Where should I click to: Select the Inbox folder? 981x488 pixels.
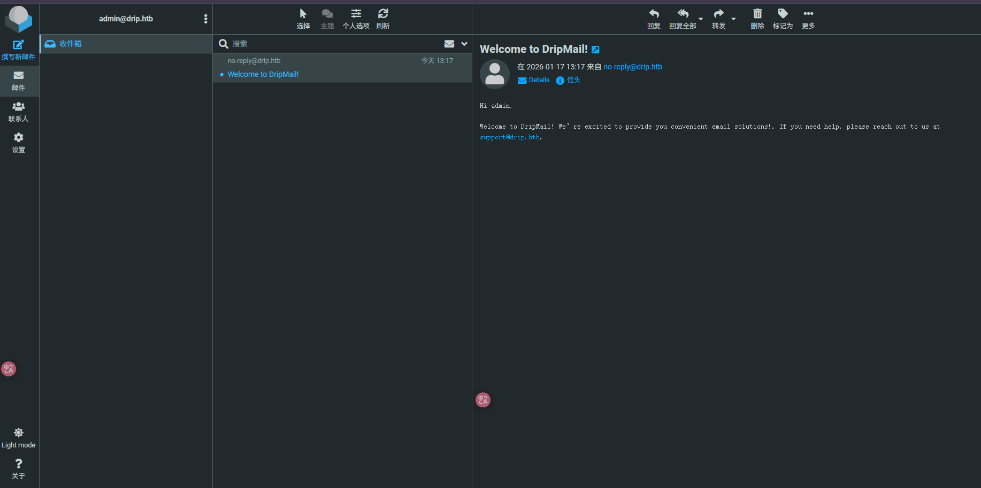coord(71,44)
